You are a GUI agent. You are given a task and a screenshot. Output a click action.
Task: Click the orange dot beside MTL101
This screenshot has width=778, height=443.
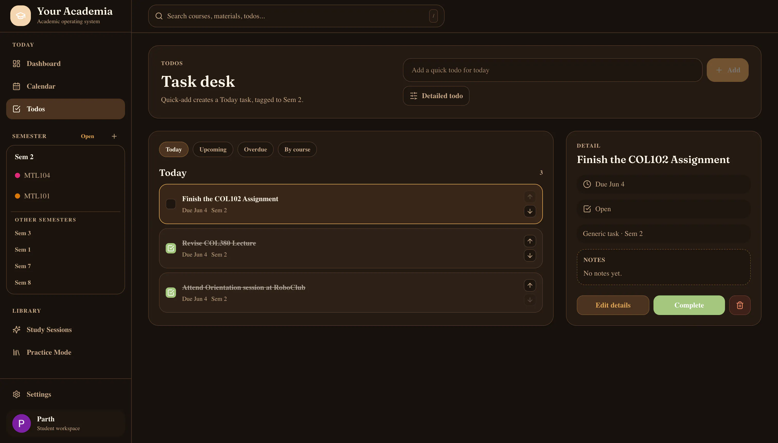18,196
